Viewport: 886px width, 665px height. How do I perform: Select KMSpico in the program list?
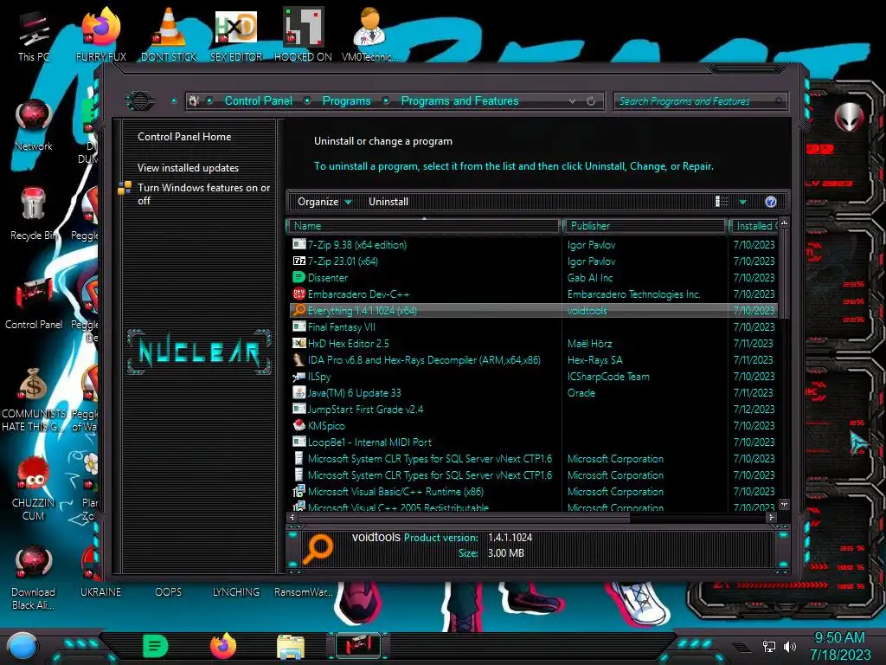533,425
